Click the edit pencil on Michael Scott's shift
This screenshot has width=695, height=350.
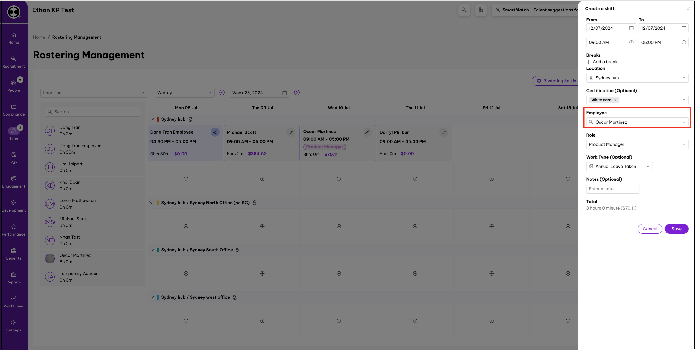291,132
